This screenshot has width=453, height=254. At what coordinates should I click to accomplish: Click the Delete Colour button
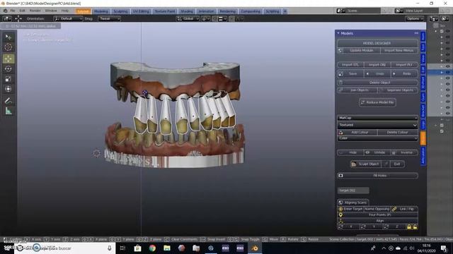click(398, 133)
